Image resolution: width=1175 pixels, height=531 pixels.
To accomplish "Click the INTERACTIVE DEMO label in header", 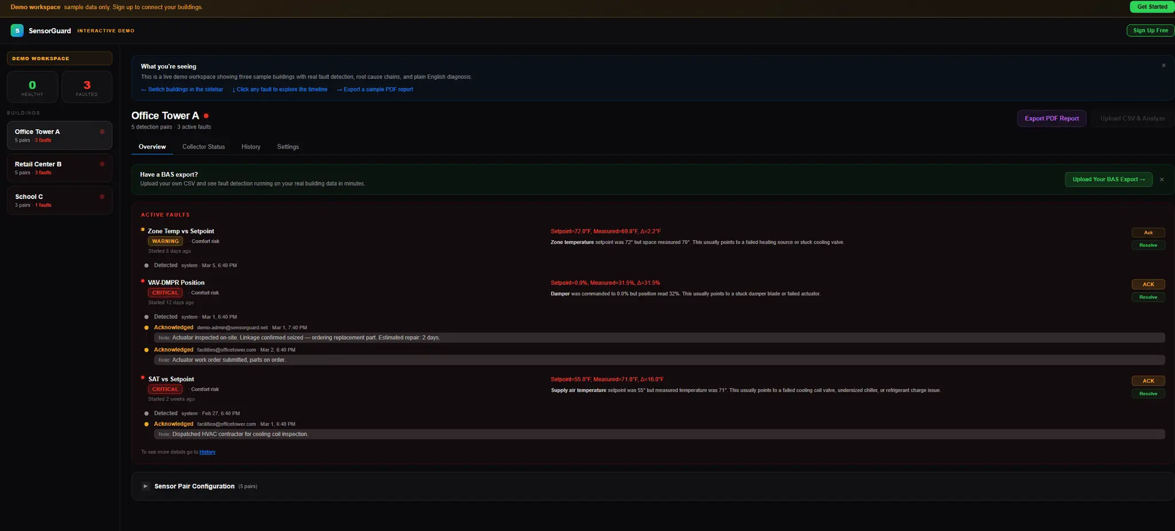I will click(106, 31).
